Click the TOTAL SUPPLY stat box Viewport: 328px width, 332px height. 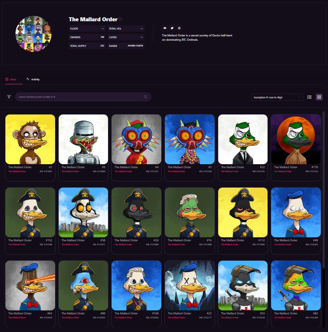[x=87, y=46]
